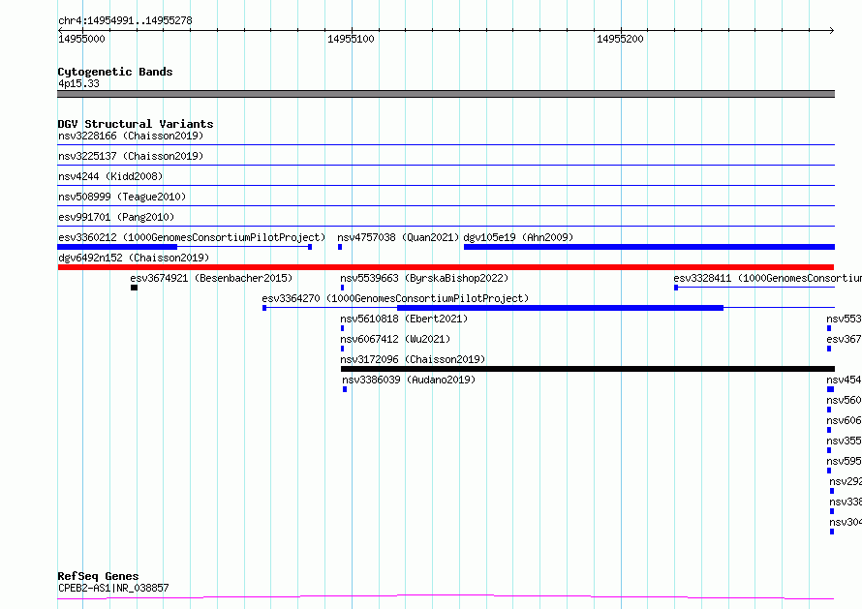Click the truncated nsv304 label at right edge
Viewport: 862px width, 609px height.
click(x=846, y=522)
